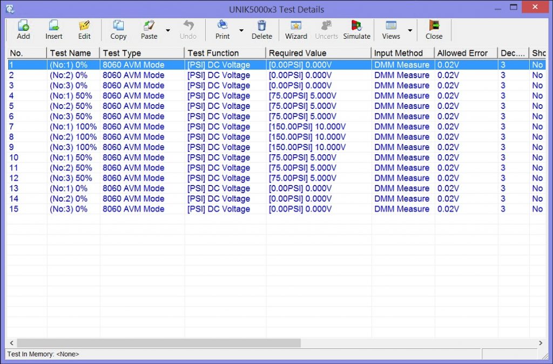This screenshot has height=364, width=553.
Task: Sort by the Test Name column header
Action: 70,53
